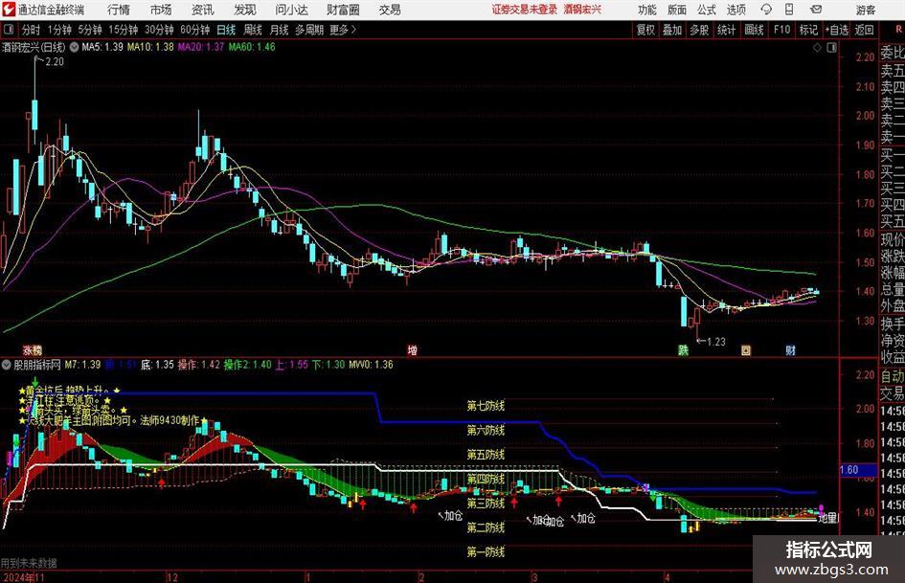Open the 发现 menu
The height and width of the screenshot is (583, 905).
click(x=245, y=10)
